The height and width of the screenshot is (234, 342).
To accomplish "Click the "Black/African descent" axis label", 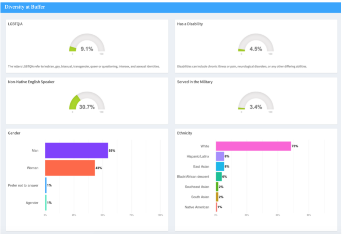I will point(193,177).
